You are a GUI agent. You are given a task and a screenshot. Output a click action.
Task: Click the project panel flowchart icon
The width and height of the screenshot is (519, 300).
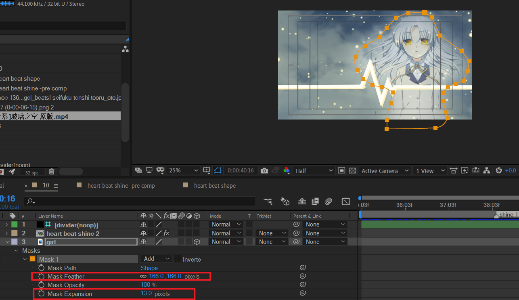coord(125,49)
